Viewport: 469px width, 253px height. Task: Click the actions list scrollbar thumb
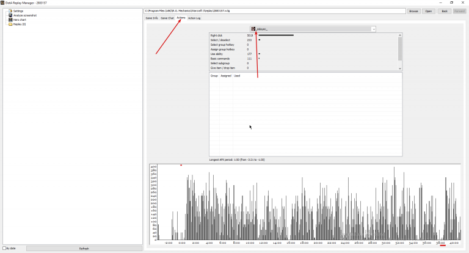(400, 49)
